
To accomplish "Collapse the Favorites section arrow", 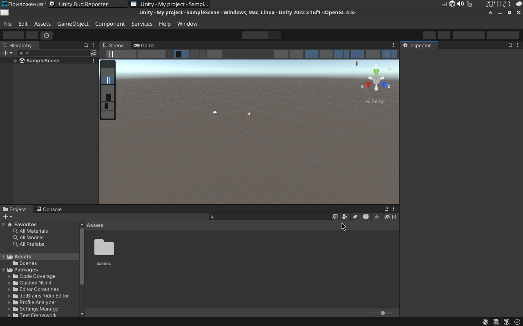I will [3, 225].
